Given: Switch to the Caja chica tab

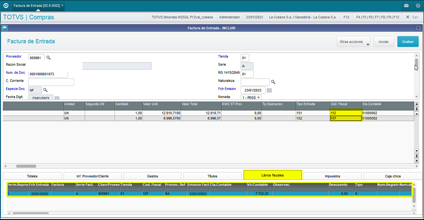Looking at the screenshot, I should point(393,176).
